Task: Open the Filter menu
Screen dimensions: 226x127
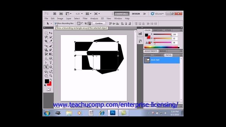Action: [85, 18]
